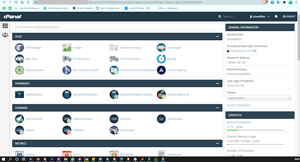Image resolution: width=300 pixels, height=162 pixels.
Task: Open the Remote MySQL icon
Action: tap(161, 95)
